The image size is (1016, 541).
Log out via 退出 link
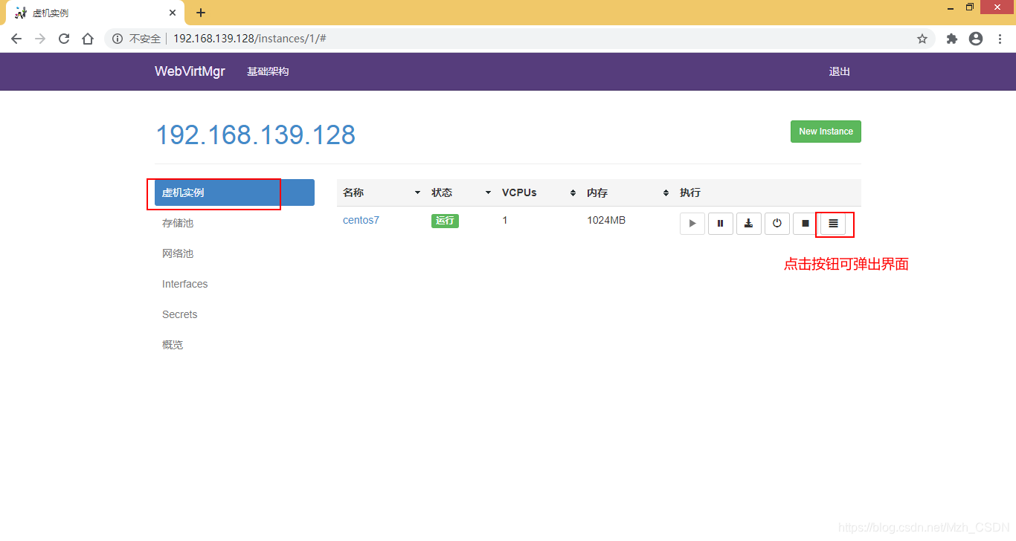840,71
